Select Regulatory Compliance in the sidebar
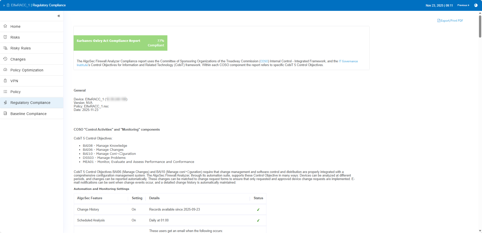482x233 pixels. 30,103
